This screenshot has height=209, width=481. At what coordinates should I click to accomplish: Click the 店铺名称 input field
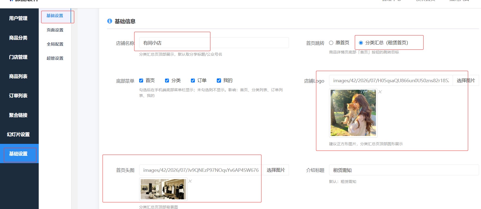(214, 43)
